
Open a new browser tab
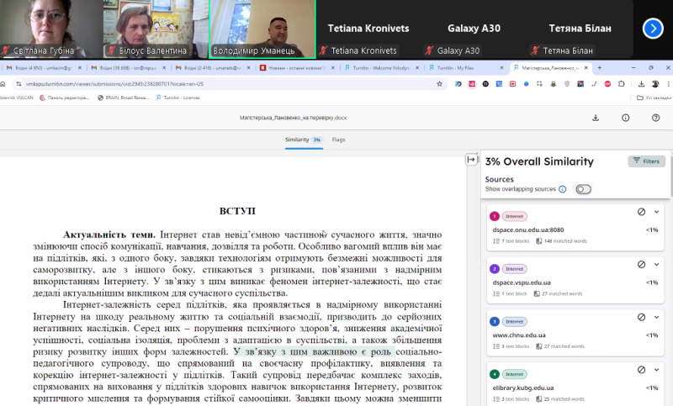(x=600, y=68)
